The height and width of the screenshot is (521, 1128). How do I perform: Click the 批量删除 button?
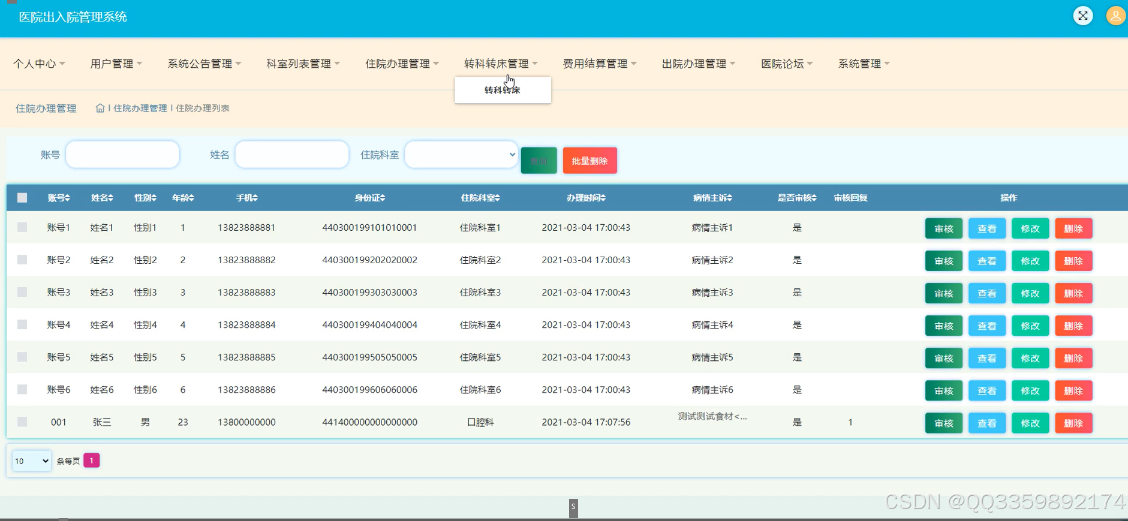[590, 161]
